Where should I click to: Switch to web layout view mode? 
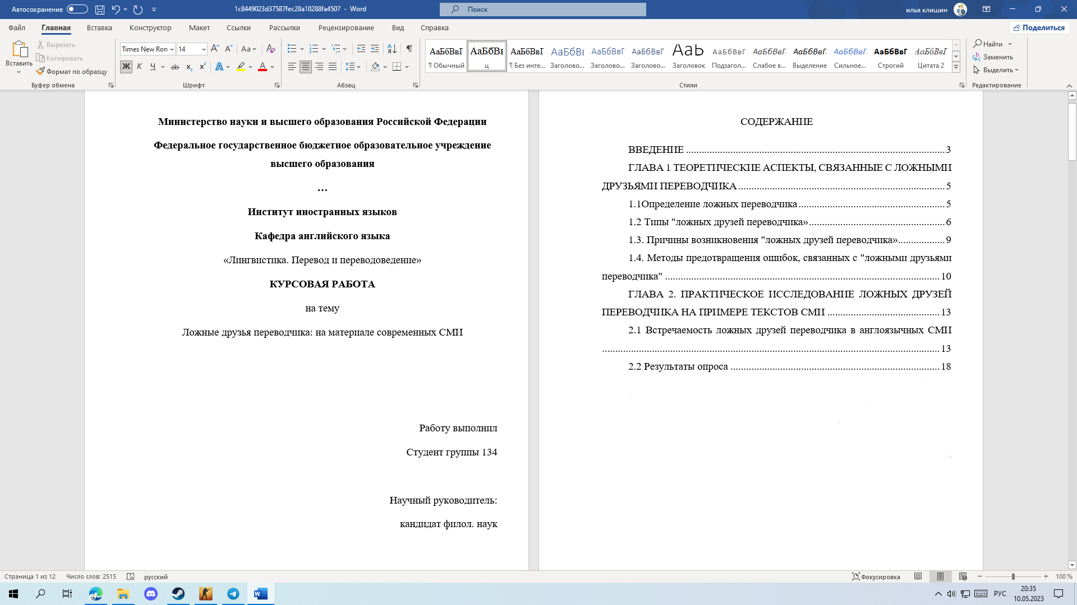963,576
